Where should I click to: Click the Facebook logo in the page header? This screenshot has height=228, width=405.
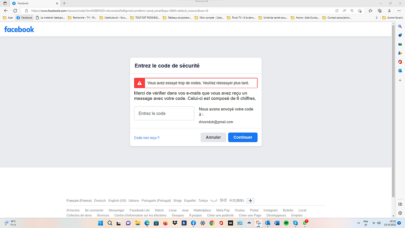coord(19,29)
